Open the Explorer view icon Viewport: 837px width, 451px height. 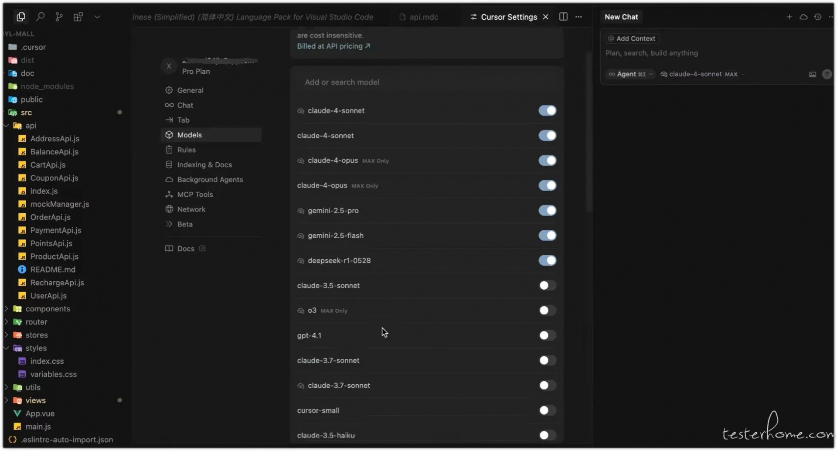(20, 17)
